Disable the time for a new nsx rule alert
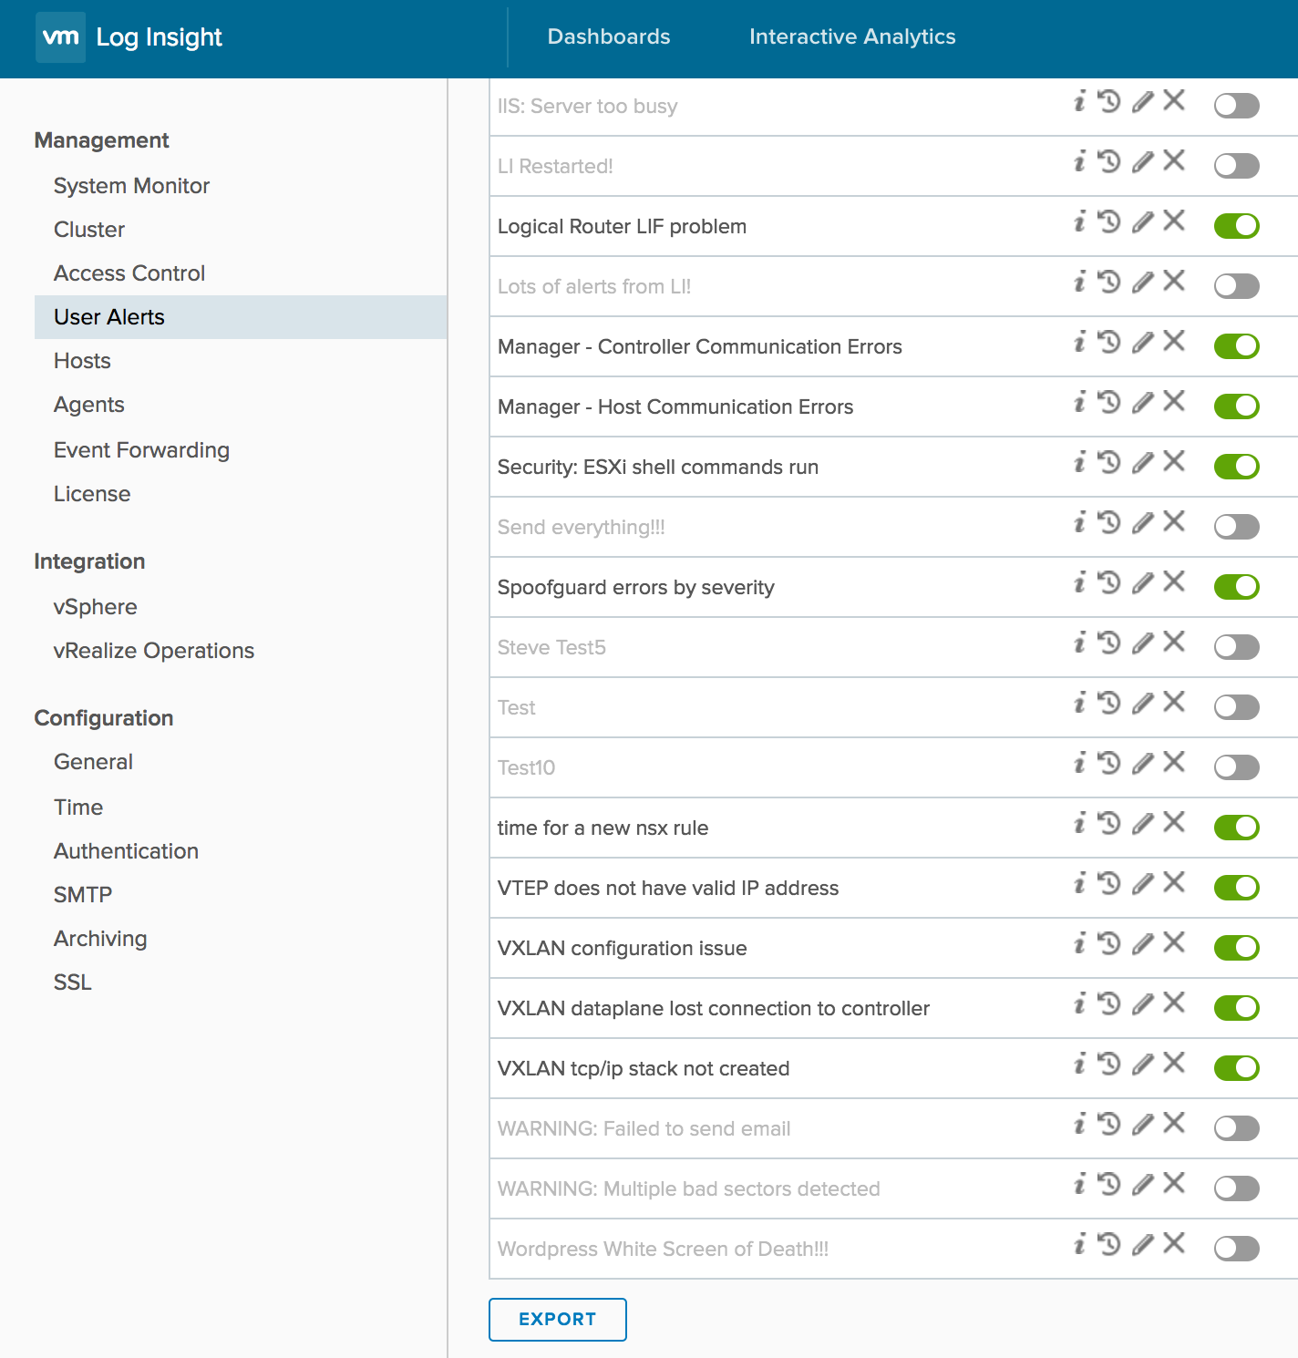The height and width of the screenshot is (1358, 1298). (1236, 828)
